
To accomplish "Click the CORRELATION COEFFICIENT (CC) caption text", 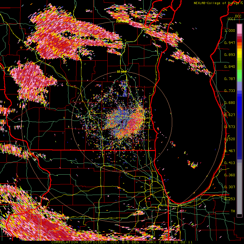I will 86,242.
